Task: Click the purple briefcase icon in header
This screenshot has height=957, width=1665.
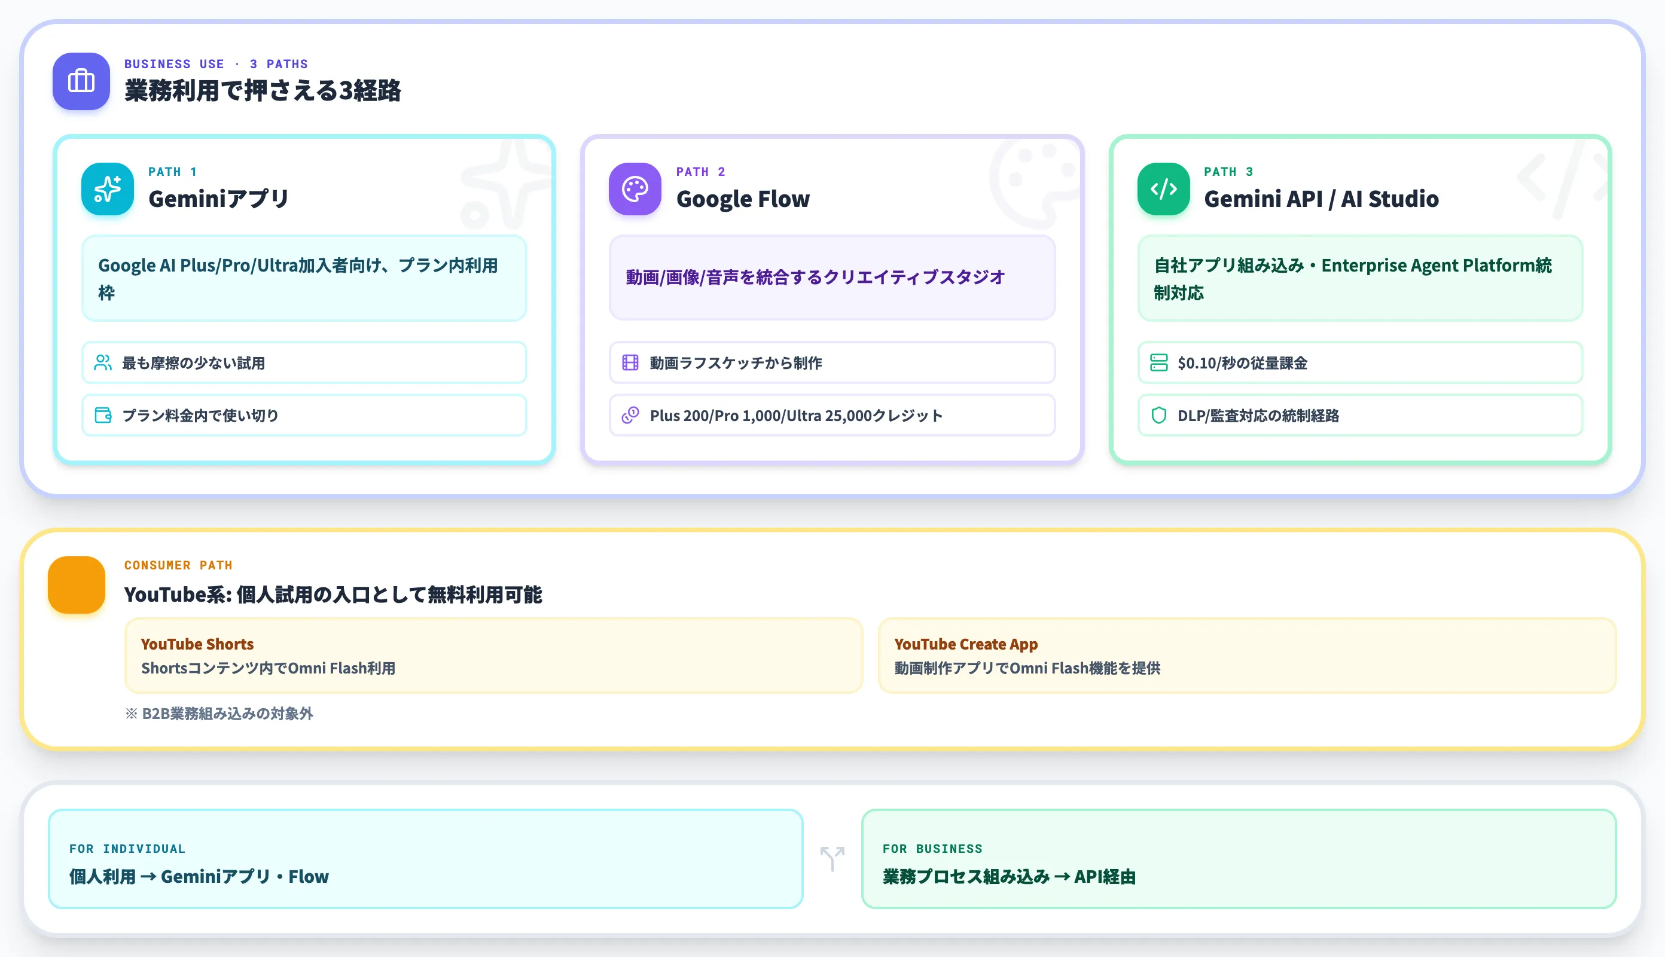Action: (x=81, y=81)
